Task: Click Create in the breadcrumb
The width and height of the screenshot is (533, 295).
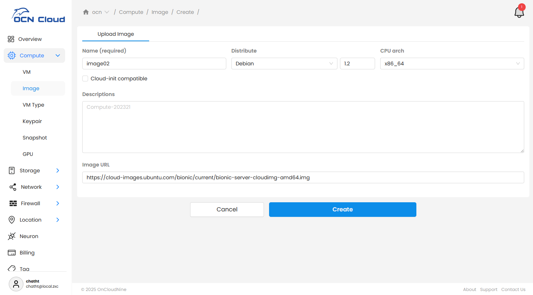Action: (x=185, y=12)
